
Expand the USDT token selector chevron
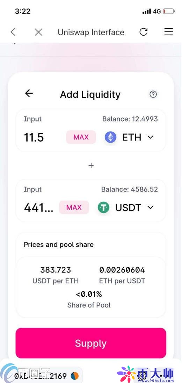pyautogui.click(x=151, y=208)
